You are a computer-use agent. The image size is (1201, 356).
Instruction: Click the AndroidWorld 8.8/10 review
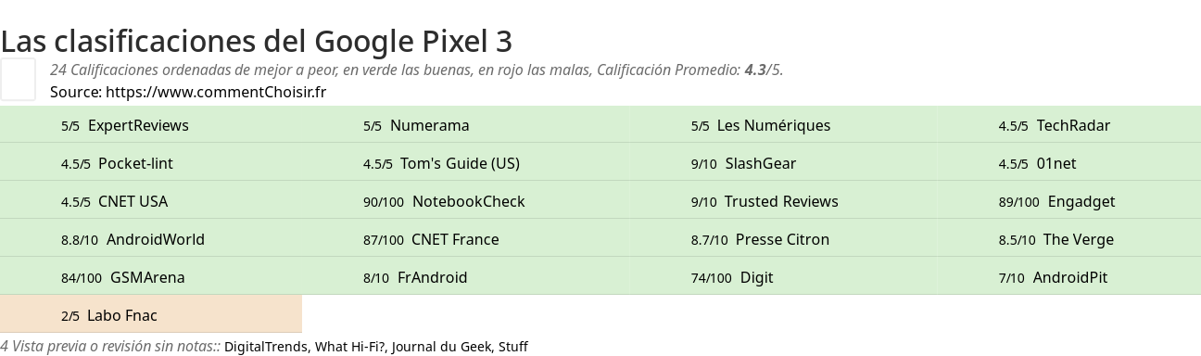coord(151,239)
